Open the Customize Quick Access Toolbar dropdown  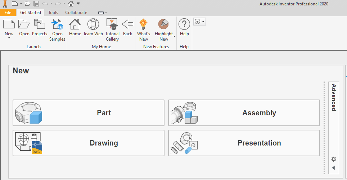[x=78, y=4]
